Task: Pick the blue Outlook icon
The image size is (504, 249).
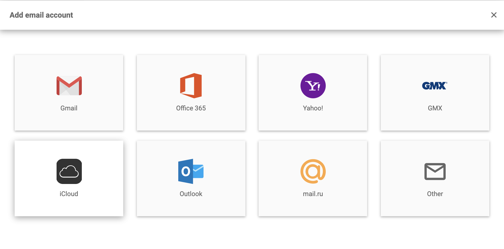Action: (191, 171)
